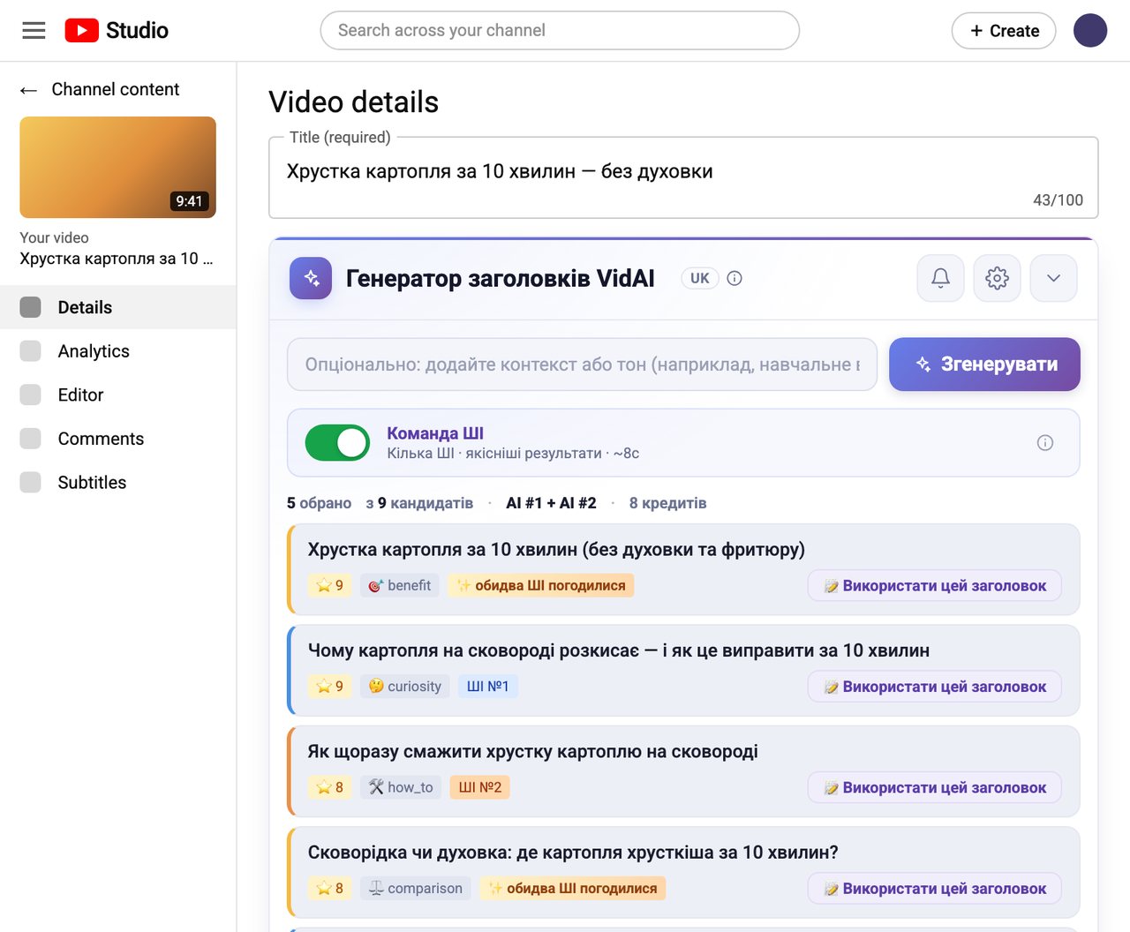Click the 9:41 duration badge

point(189,201)
